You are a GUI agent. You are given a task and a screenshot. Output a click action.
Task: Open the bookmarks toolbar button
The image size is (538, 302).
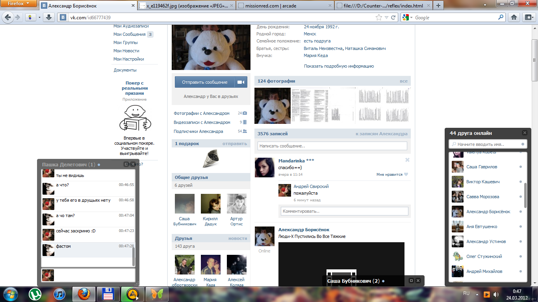(x=528, y=17)
